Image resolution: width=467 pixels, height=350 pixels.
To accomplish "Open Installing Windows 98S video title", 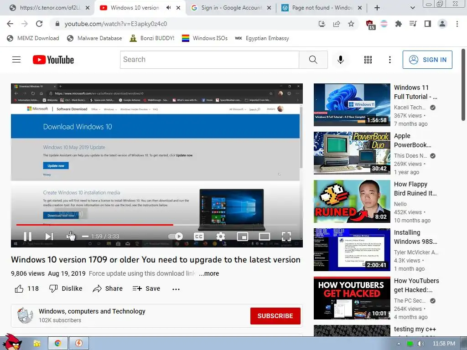I will pyautogui.click(x=415, y=237).
